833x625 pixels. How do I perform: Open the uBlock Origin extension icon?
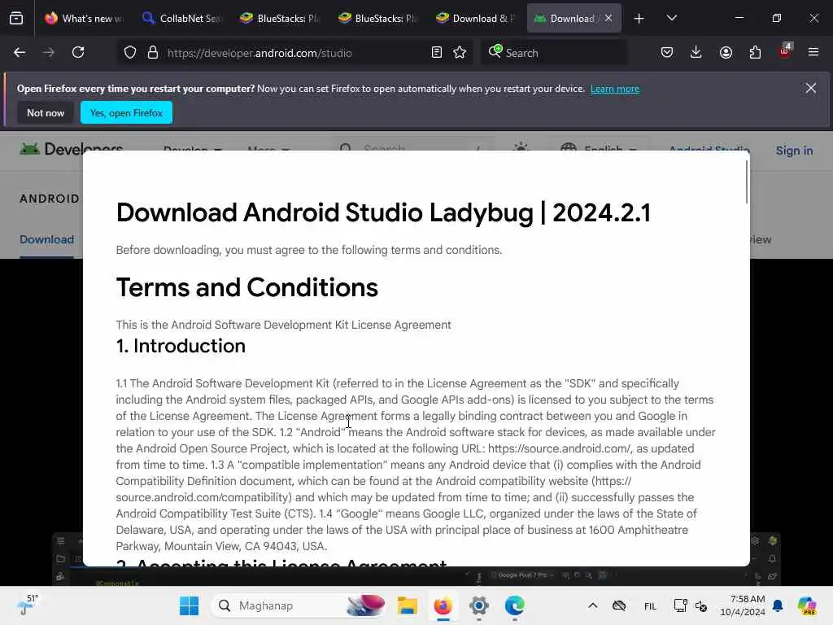(x=785, y=51)
